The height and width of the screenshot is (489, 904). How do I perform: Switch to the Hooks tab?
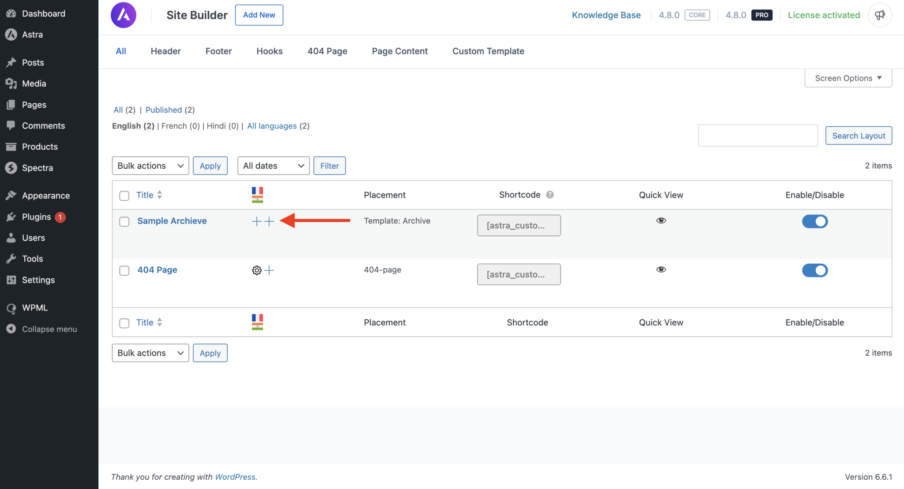[269, 51]
